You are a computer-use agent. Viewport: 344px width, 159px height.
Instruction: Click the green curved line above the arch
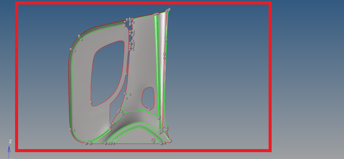[x=141, y=111]
